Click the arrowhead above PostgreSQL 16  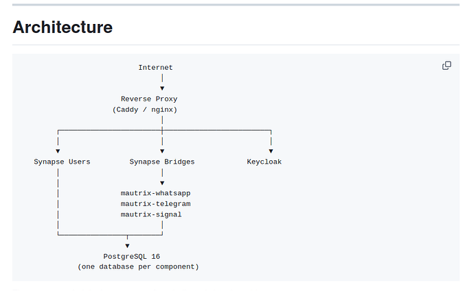pyautogui.click(x=127, y=246)
